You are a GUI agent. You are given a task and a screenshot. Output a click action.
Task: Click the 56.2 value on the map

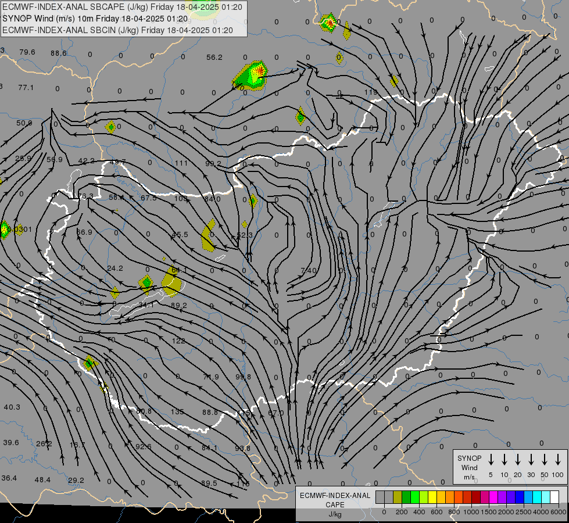click(214, 58)
